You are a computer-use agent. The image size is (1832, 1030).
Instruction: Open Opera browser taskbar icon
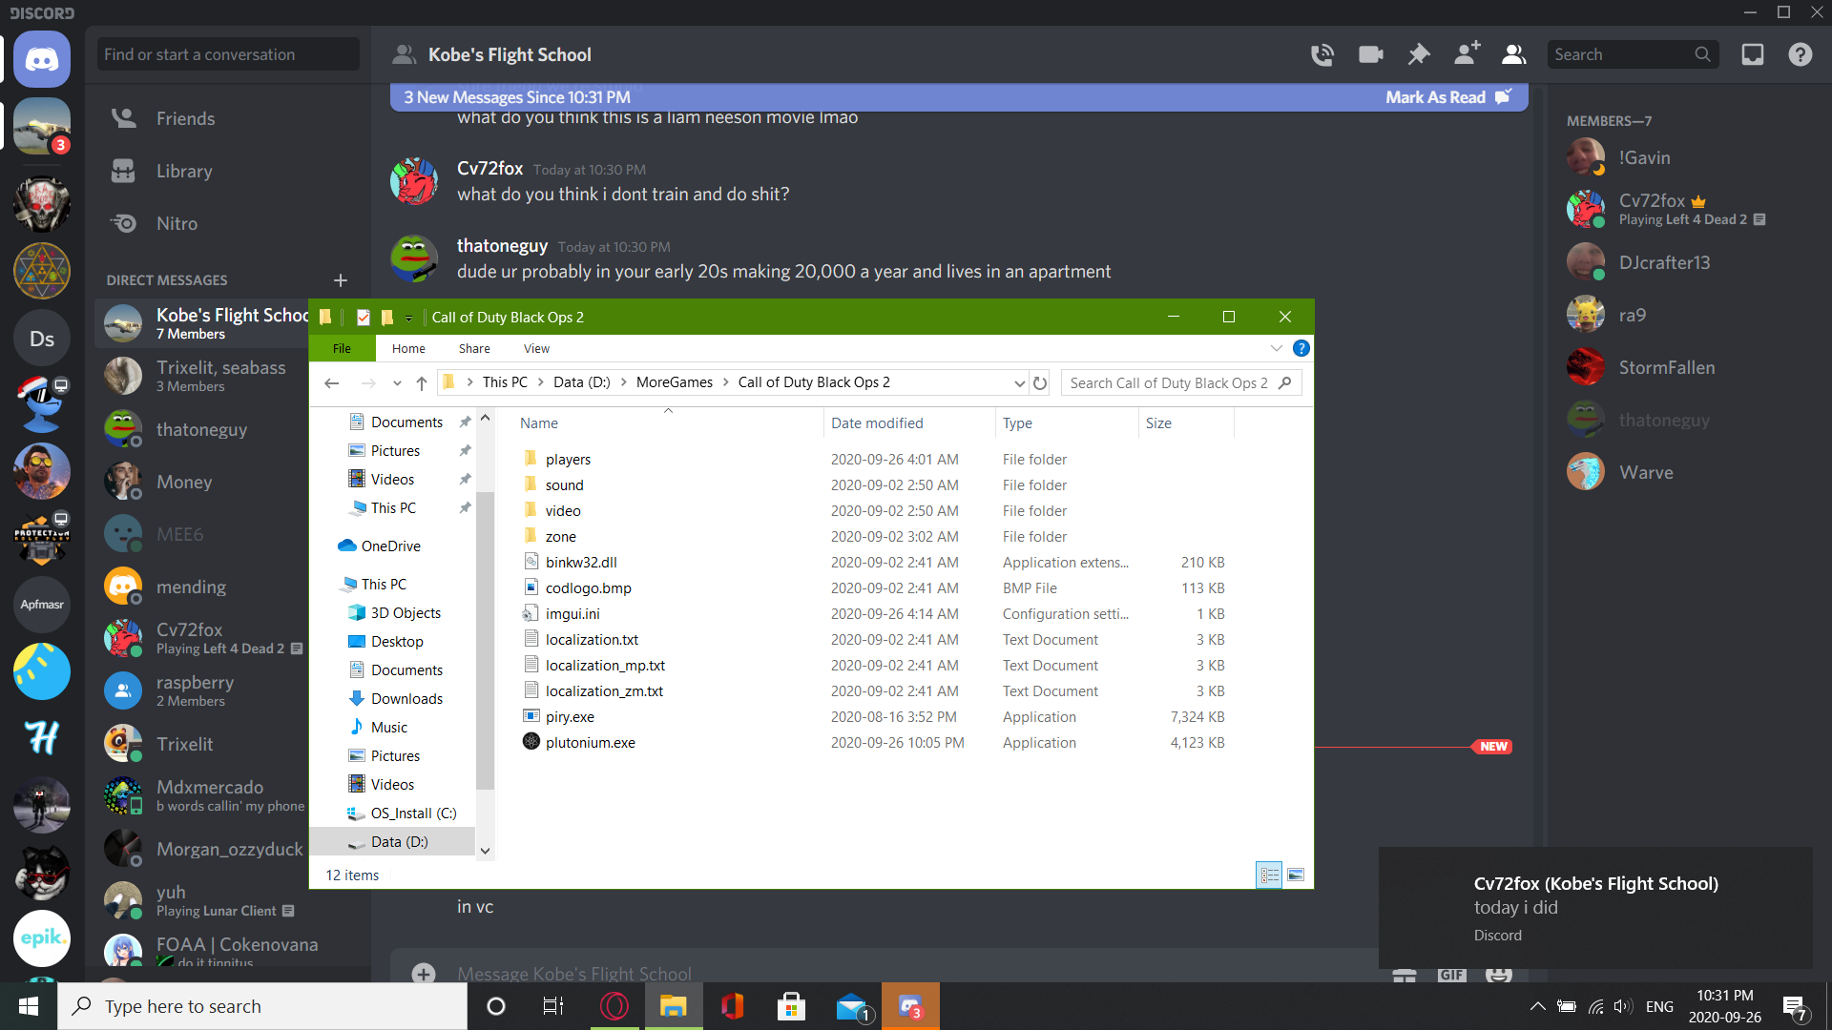point(614,1006)
